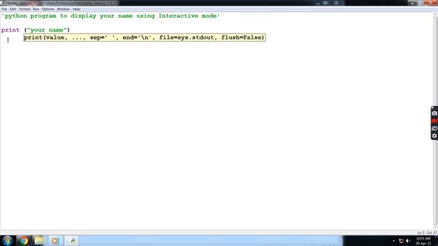Open the volume control tray icon
The width and height of the screenshot is (438, 246).
click(x=408, y=241)
